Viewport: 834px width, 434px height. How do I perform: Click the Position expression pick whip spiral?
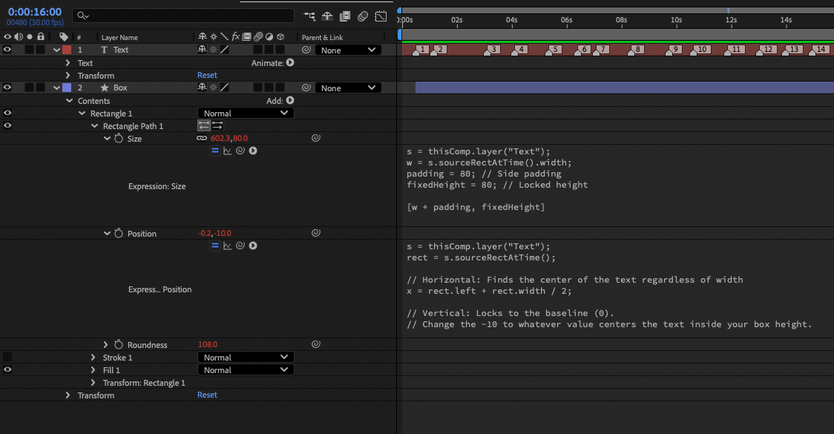tap(240, 246)
